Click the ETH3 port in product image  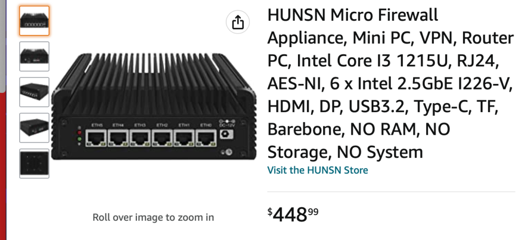pos(140,139)
